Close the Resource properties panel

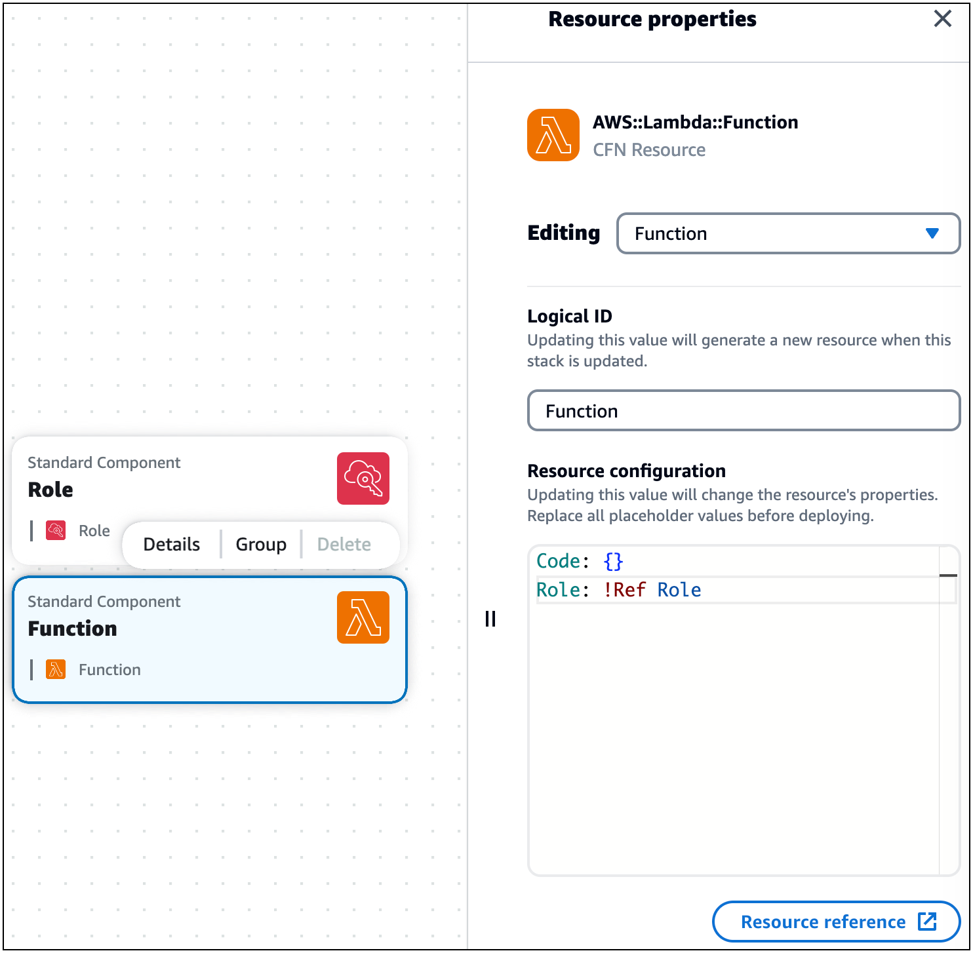tap(942, 19)
